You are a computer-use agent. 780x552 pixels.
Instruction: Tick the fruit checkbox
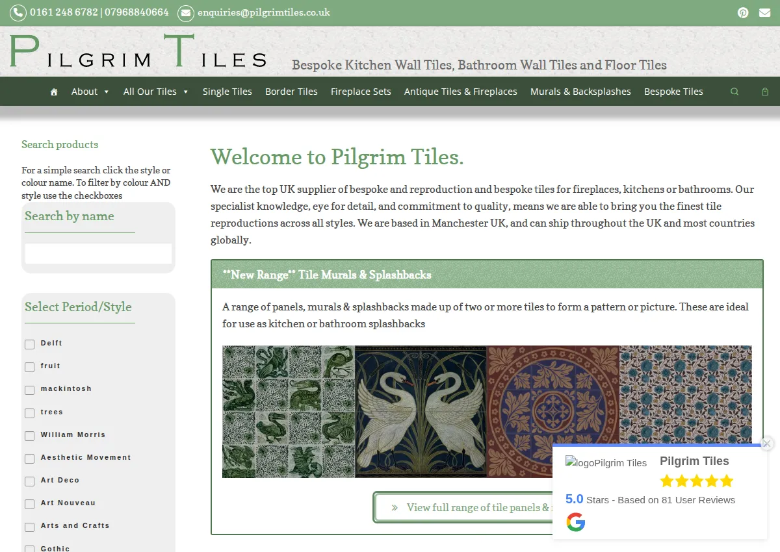click(29, 367)
